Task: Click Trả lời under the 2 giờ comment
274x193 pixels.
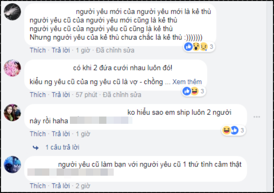Action: (61, 186)
